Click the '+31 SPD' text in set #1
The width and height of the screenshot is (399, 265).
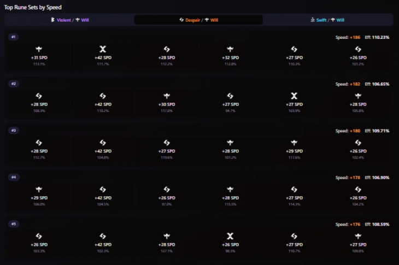click(x=39, y=58)
